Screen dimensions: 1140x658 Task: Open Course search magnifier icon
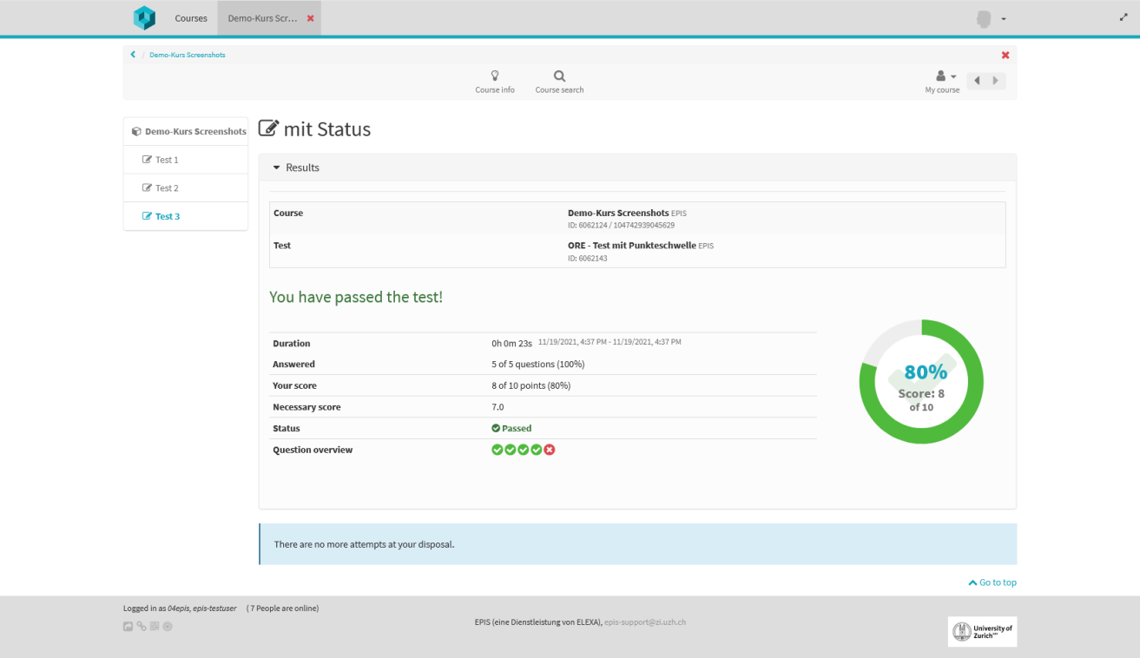click(559, 76)
